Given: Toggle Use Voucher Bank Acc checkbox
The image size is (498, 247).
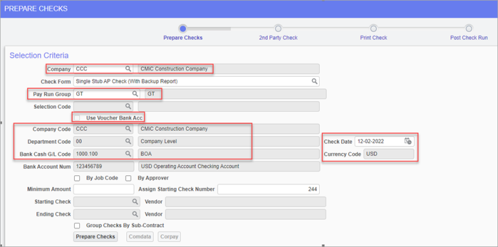Looking at the screenshot, I should point(77,118).
